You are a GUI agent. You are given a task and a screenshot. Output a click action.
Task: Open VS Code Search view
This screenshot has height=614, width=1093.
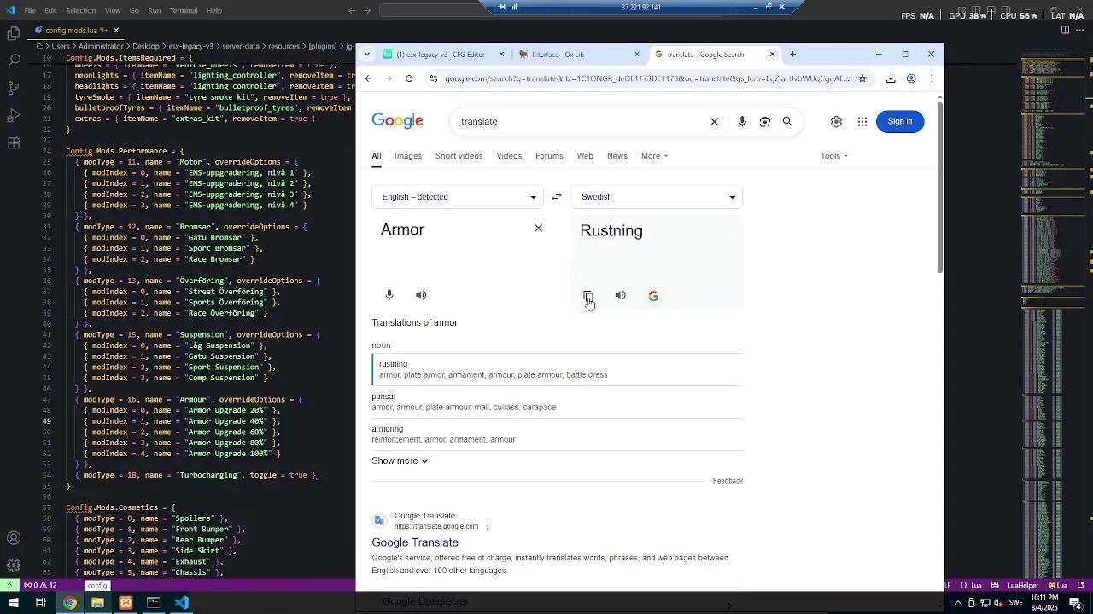coord(14,61)
